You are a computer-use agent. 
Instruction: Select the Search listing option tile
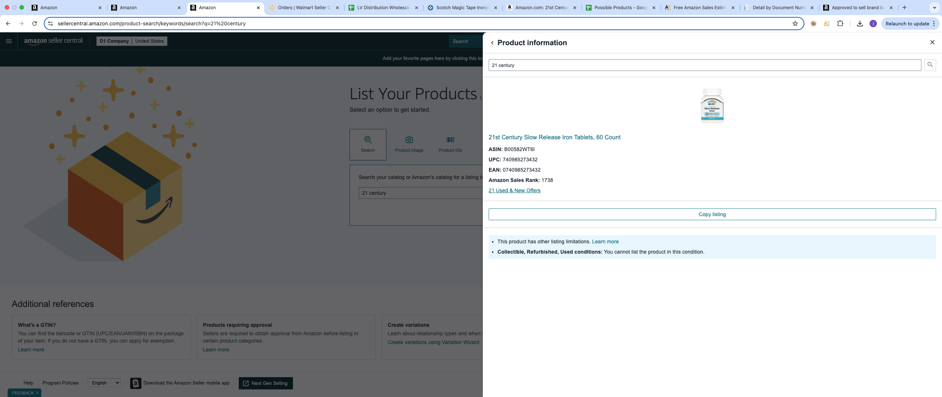point(368,144)
